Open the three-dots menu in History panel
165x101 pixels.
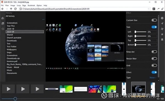point(43,19)
